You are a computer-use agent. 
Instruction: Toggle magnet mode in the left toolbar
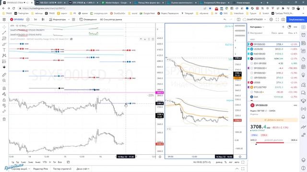point(4,88)
